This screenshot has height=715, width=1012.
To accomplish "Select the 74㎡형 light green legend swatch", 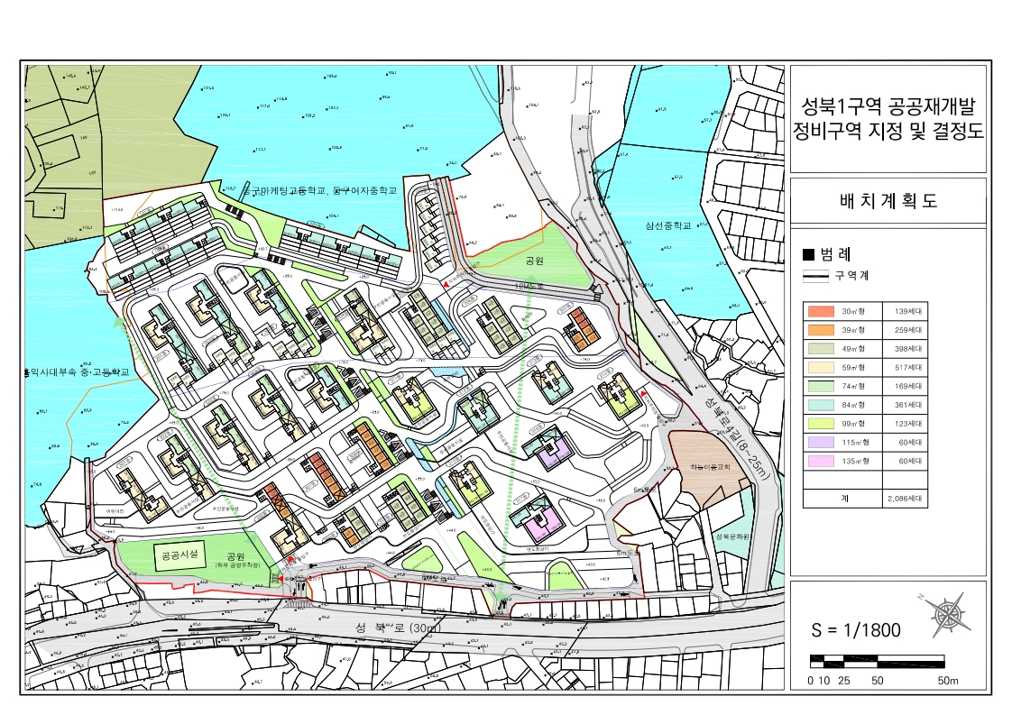I will point(820,387).
